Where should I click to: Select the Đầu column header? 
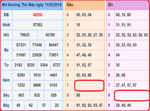pos(70,5)
